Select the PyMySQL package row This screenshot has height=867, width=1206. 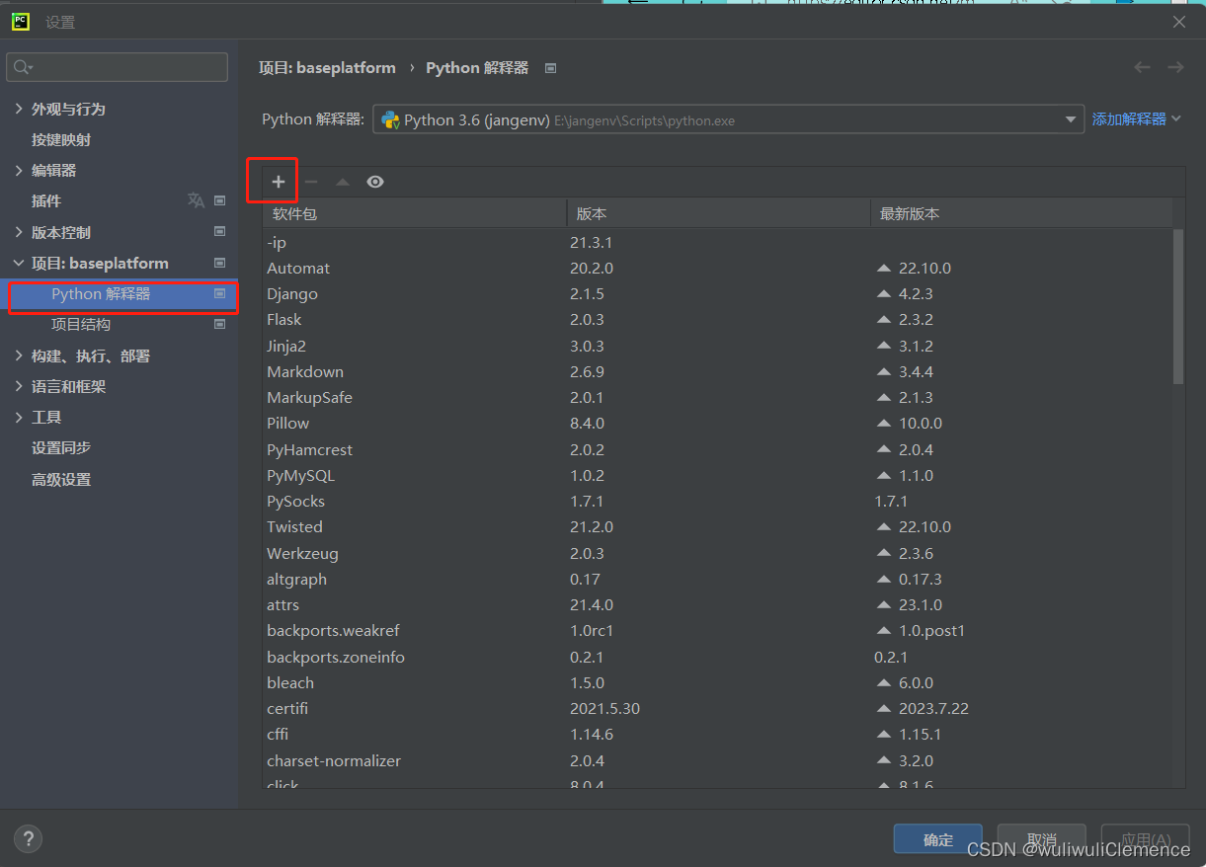717,475
